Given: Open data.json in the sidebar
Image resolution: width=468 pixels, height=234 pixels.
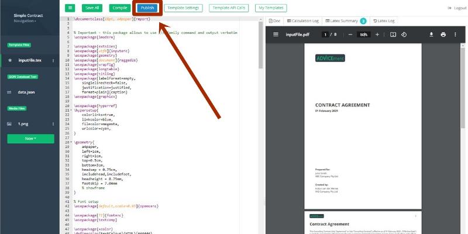Looking at the screenshot, I should click(x=26, y=92).
